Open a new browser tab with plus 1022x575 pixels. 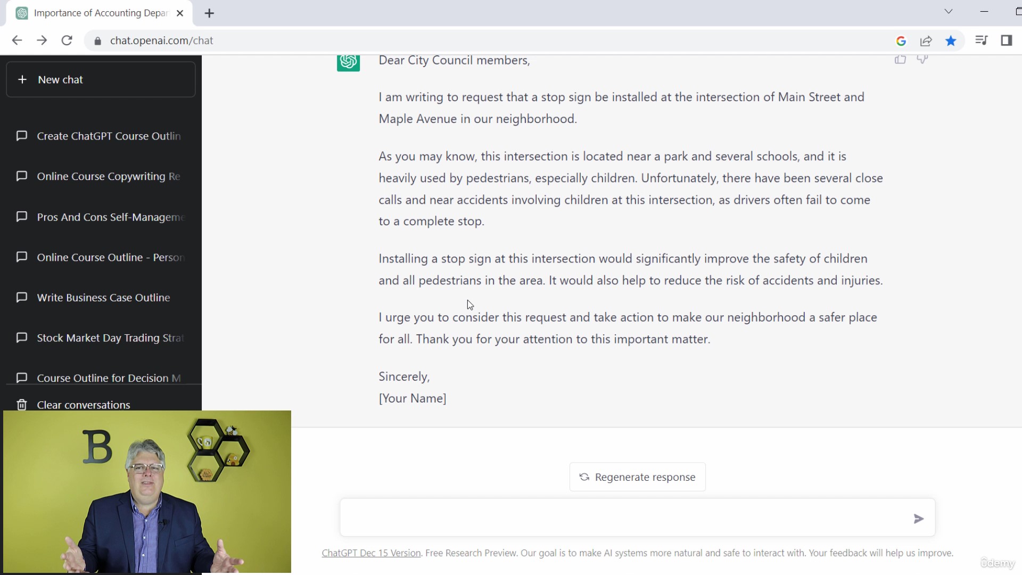point(209,13)
